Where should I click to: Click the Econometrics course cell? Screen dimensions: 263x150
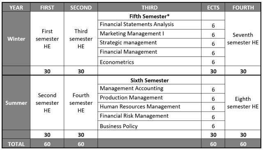tap(149, 61)
